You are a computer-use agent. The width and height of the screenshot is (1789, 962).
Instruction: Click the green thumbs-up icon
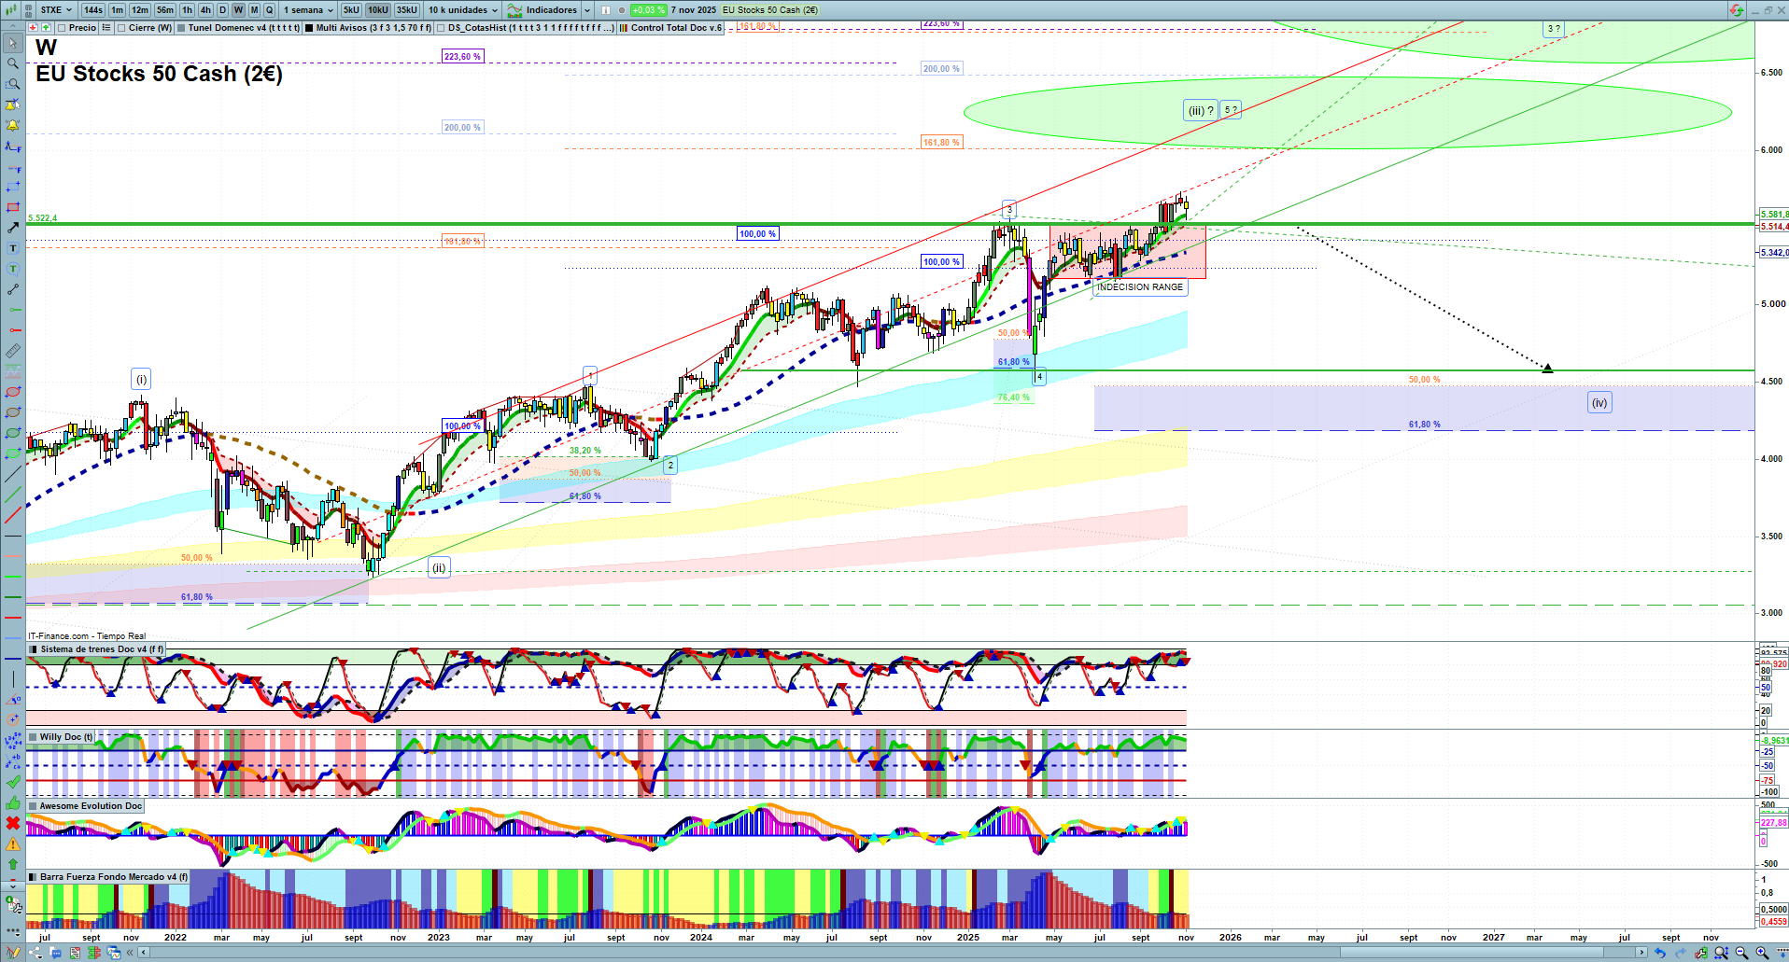pyautogui.click(x=13, y=802)
